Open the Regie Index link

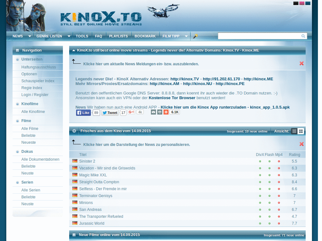32,88
